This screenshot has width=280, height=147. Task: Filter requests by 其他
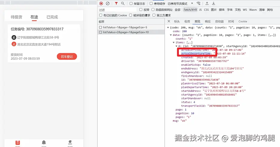point(270,10)
